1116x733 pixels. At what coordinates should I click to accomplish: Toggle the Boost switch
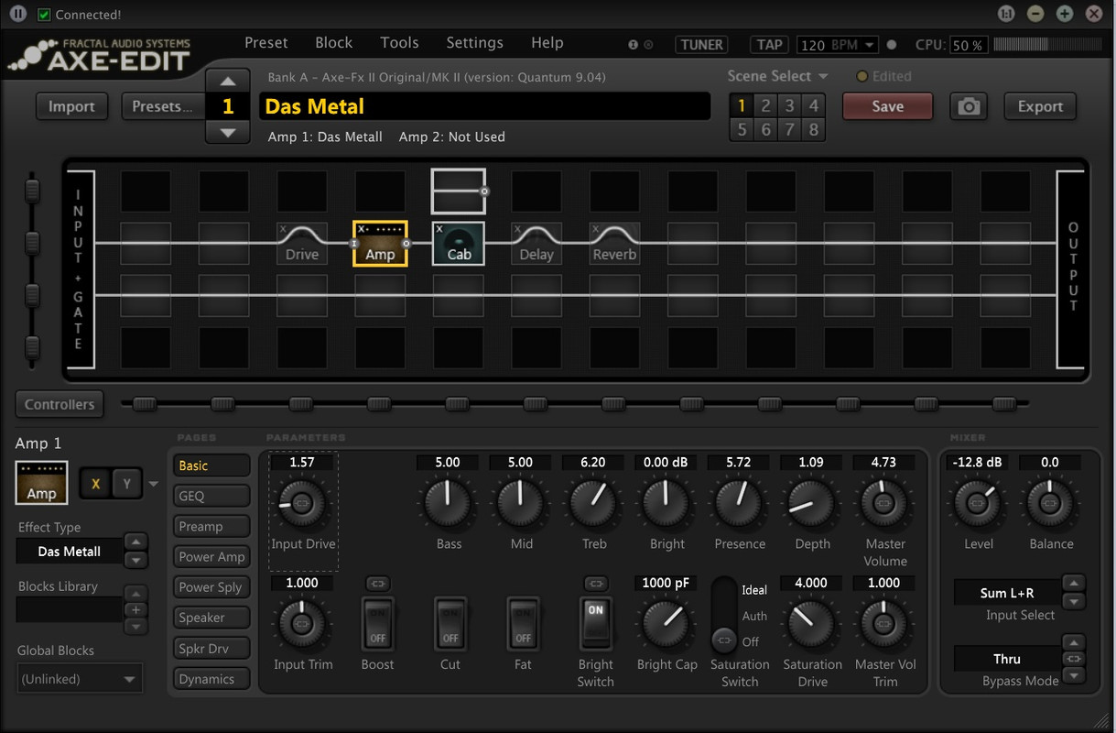click(x=377, y=623)
